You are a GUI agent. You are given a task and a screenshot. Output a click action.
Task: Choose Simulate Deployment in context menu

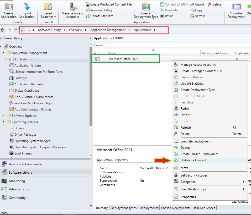point(210,141)
